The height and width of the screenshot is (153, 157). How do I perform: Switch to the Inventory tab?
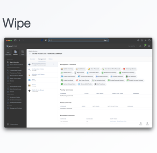[33, 59]
